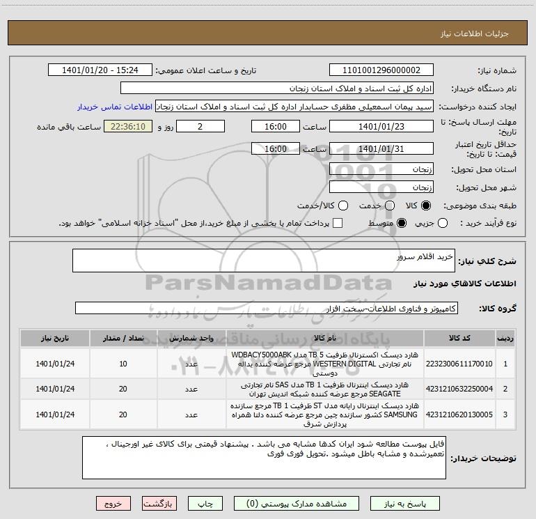Click date 1401/01/24 in the SAMSUNG row

[55, 415]
